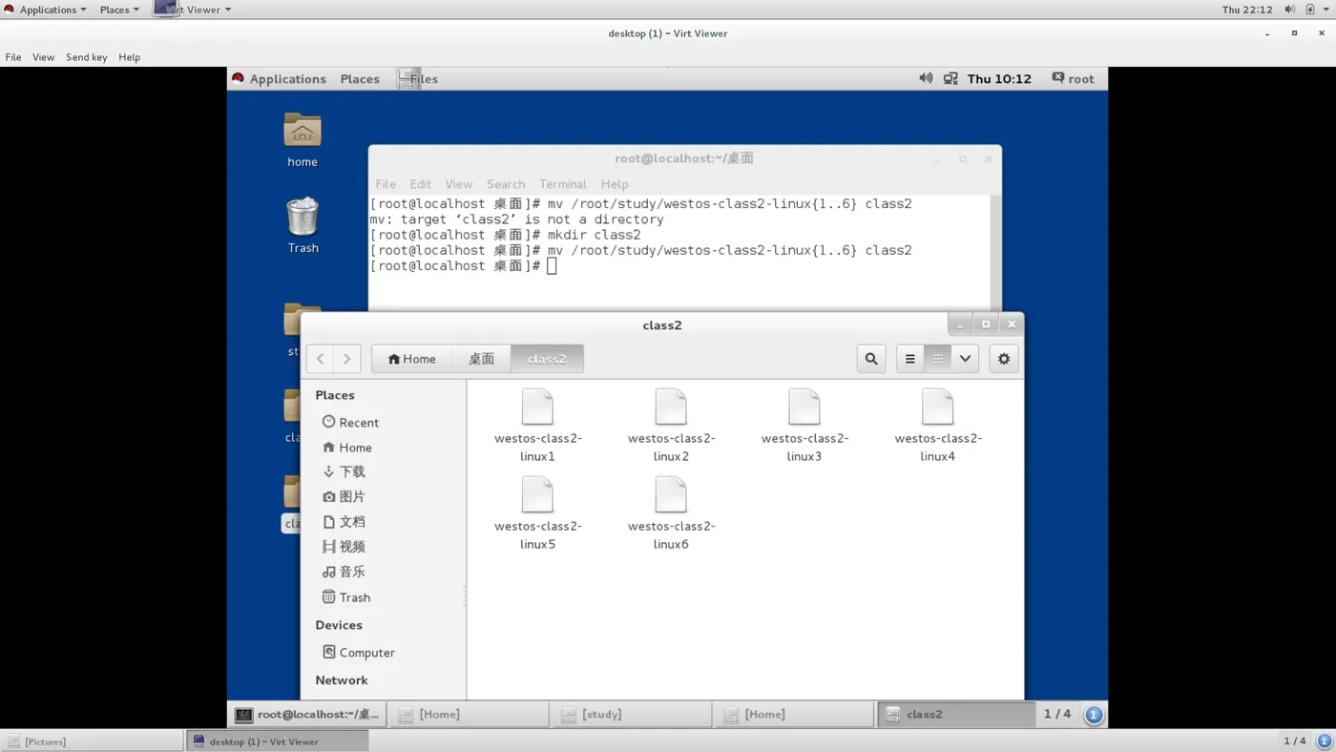Click the guest workspace switcher 1 / 4
The height and width of the screenshot is (752, 1336).
click(x=1057, y=714)
